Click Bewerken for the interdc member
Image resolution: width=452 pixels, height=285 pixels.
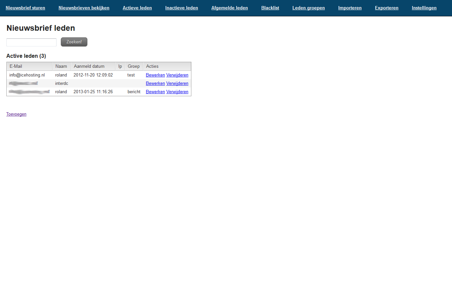pos(155,84)
